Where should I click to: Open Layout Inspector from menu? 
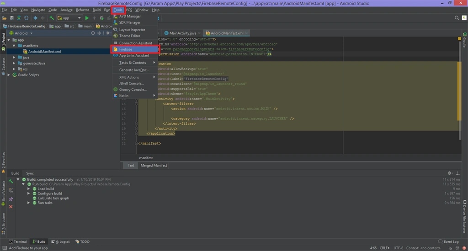coord(135,30)
